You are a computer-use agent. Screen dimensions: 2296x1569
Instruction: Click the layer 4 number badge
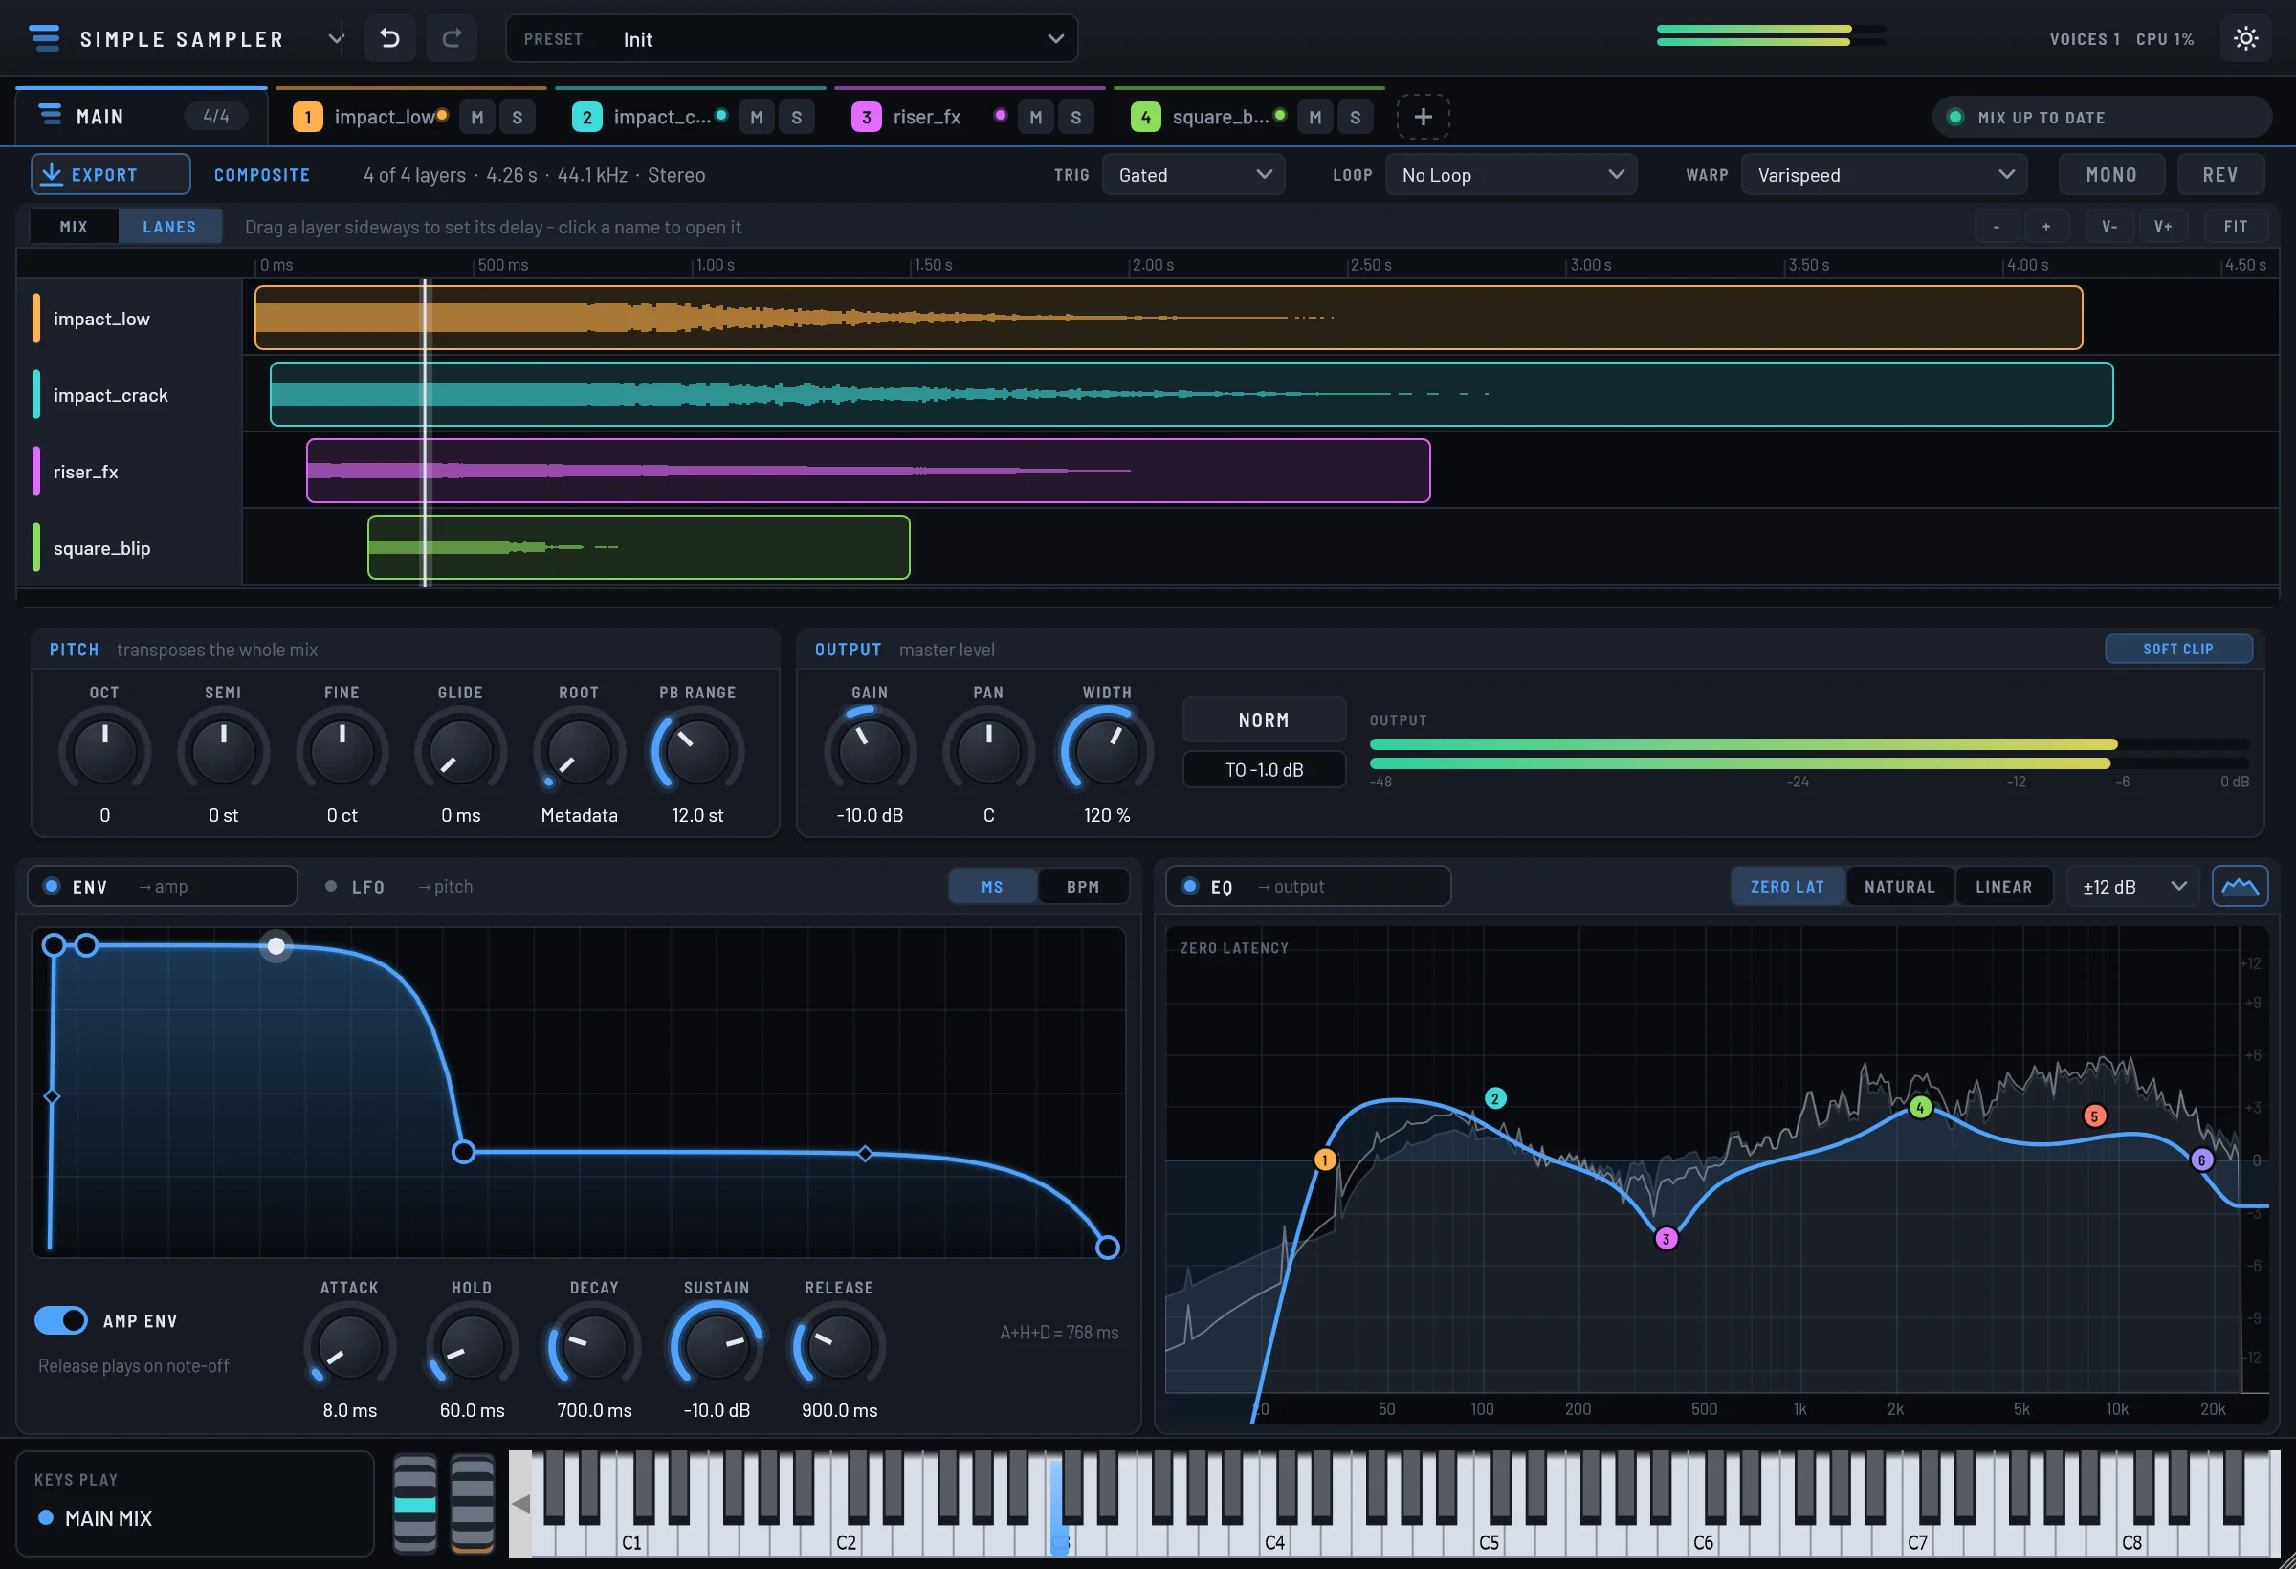(1145, 118)
